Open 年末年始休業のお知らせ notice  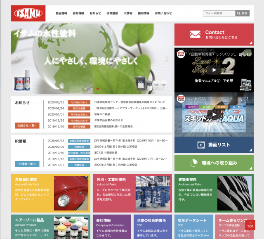[108, 121]
